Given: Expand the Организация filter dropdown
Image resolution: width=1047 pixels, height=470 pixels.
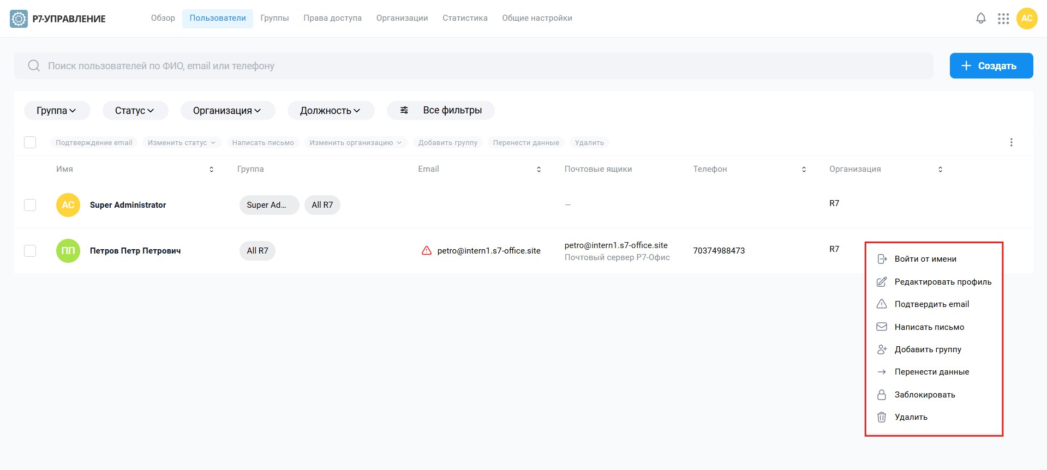Looking at the screenshot, I should (x=228, y=111).
